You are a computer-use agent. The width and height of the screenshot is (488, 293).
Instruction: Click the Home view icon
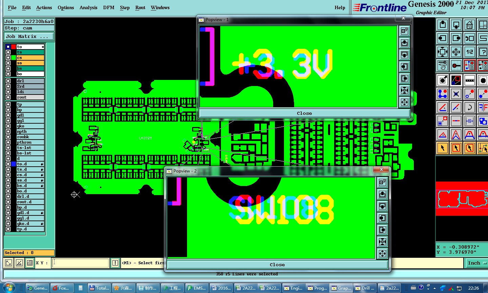click(x=470, y=25)
